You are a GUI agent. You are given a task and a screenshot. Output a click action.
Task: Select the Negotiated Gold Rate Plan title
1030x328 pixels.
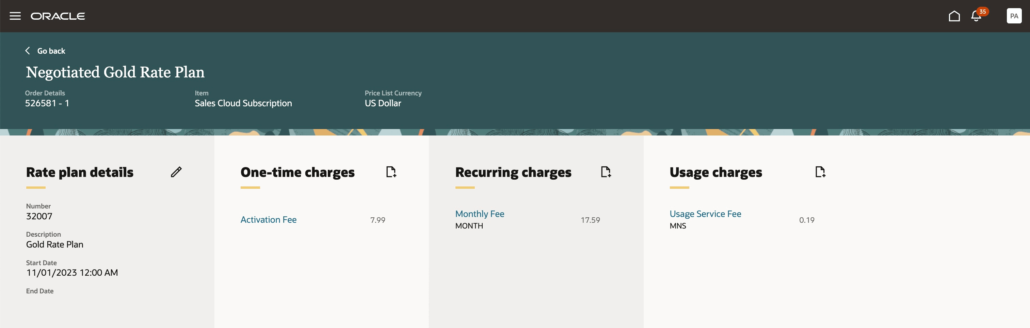coord(115,72)
